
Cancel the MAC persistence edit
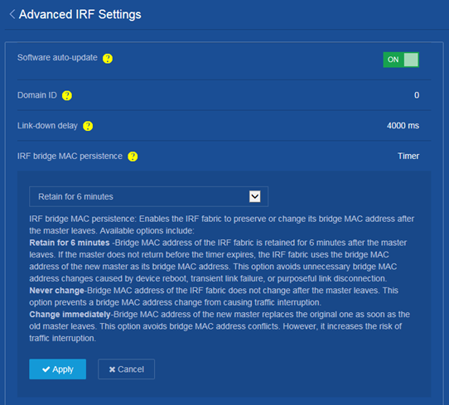[x=126, y=369]
